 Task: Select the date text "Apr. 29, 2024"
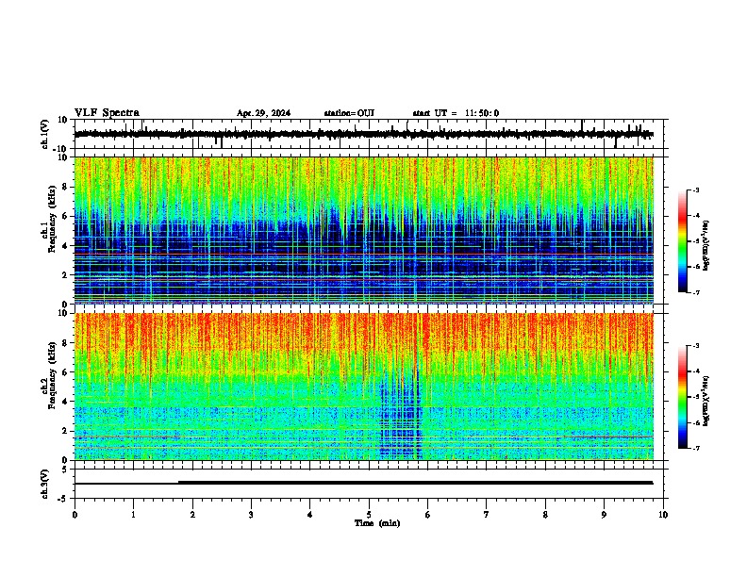[x=263, y=113]
